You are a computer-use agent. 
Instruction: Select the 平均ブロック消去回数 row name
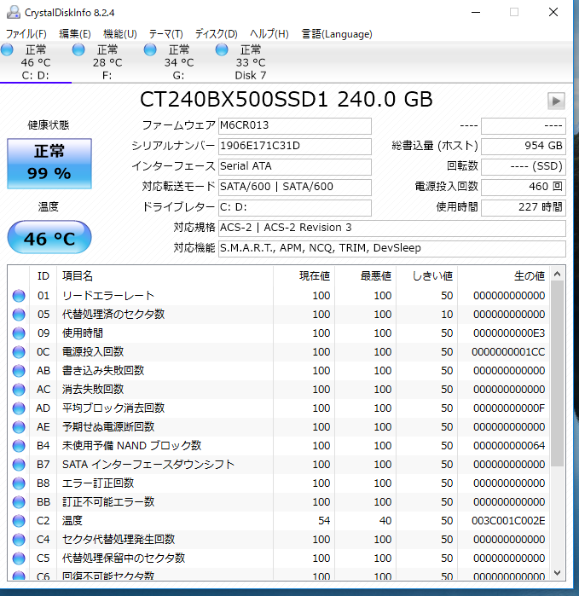pos(113,408)
